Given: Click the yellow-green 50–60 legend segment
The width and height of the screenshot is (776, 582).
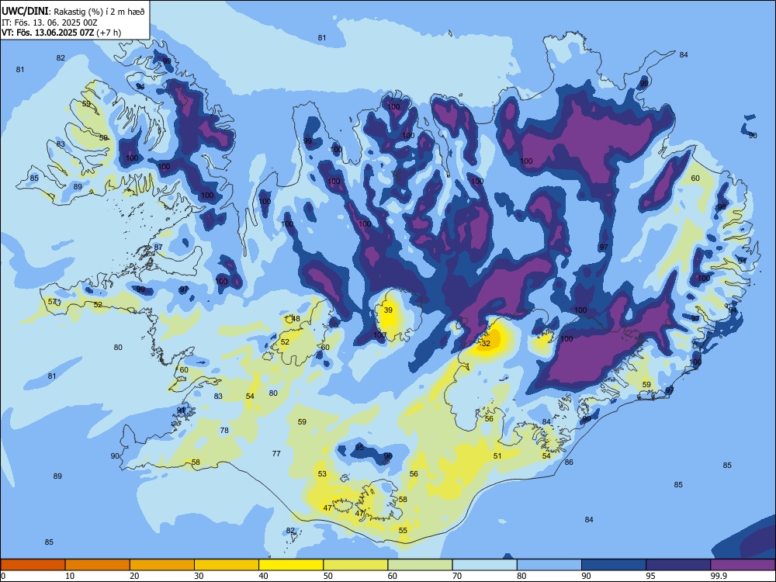Looking at the screenshot, I should click(355, 565).
